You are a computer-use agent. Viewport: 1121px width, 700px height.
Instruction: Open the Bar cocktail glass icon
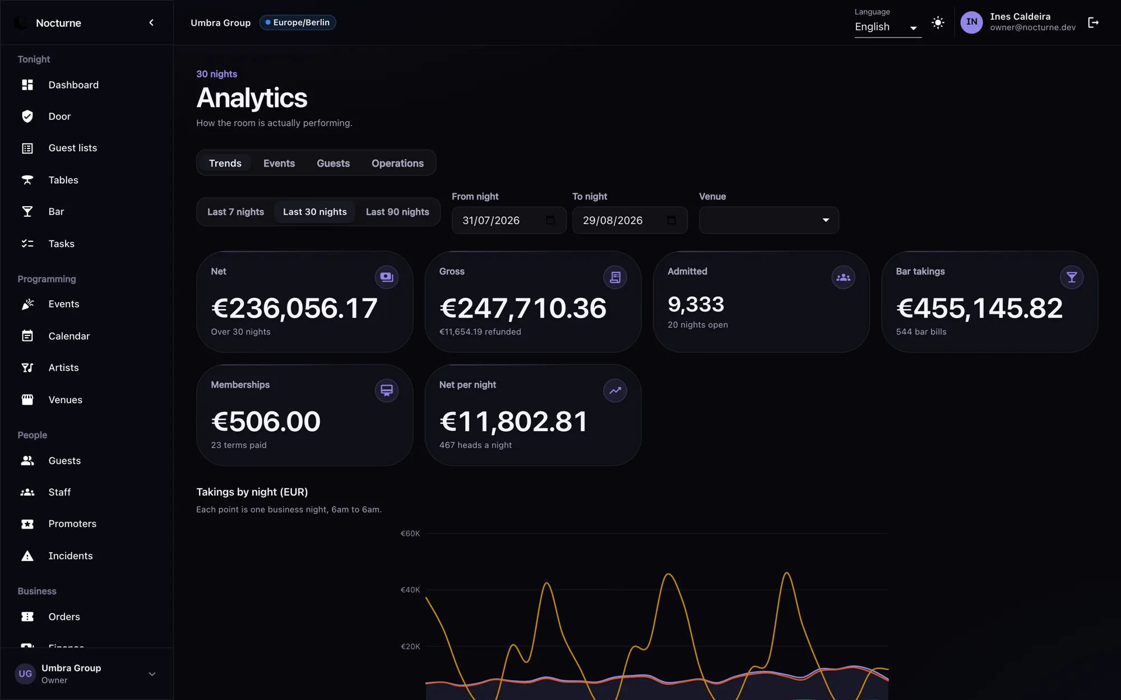(x=27, y=212)
